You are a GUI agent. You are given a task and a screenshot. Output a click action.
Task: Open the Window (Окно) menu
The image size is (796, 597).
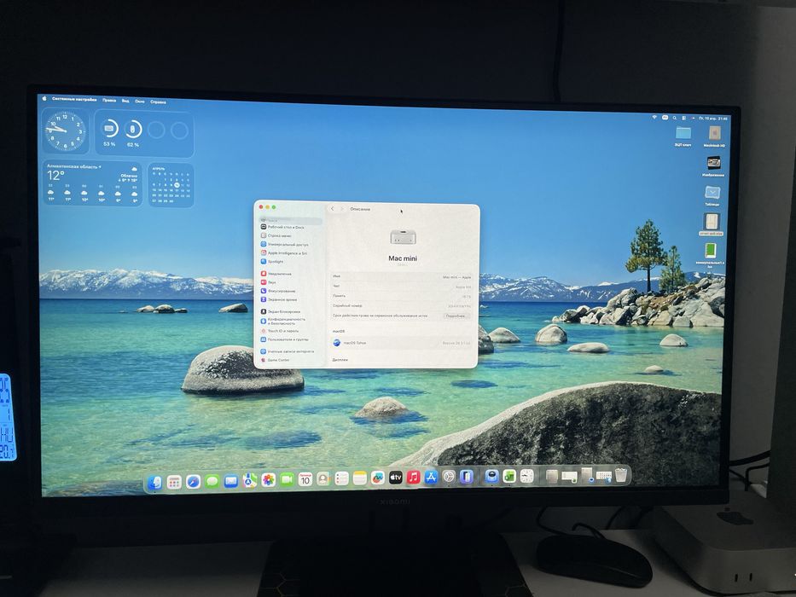pyautogui.click(x=140, y=101)
